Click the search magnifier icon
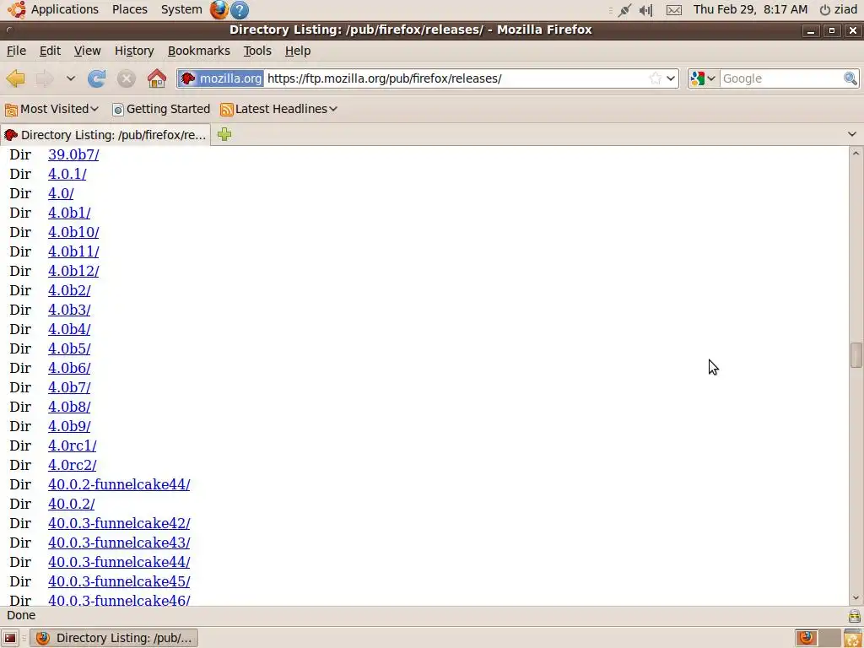Viewport: 864px width, 648px height. (x=850, y=78)
